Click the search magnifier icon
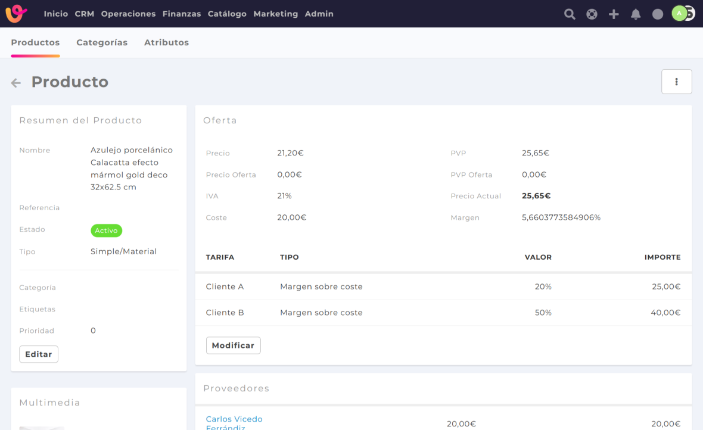 coord(570,14)
